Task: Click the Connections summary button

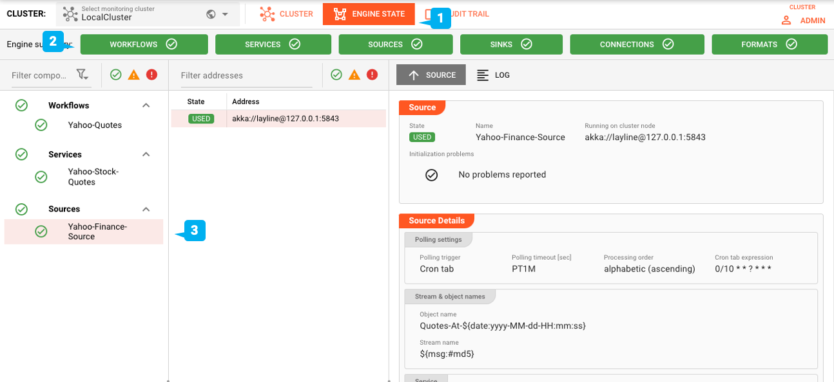Action: click(x=636, y=44)
